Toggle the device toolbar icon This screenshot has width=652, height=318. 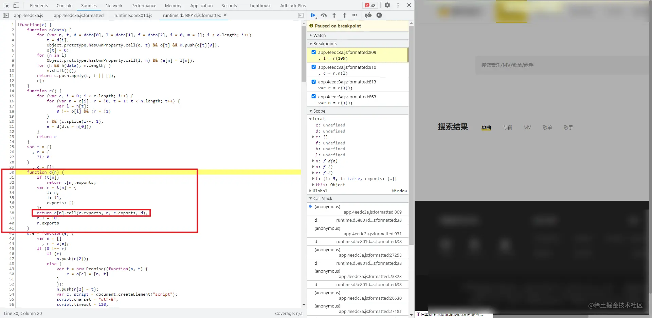[x=16, y=5]
